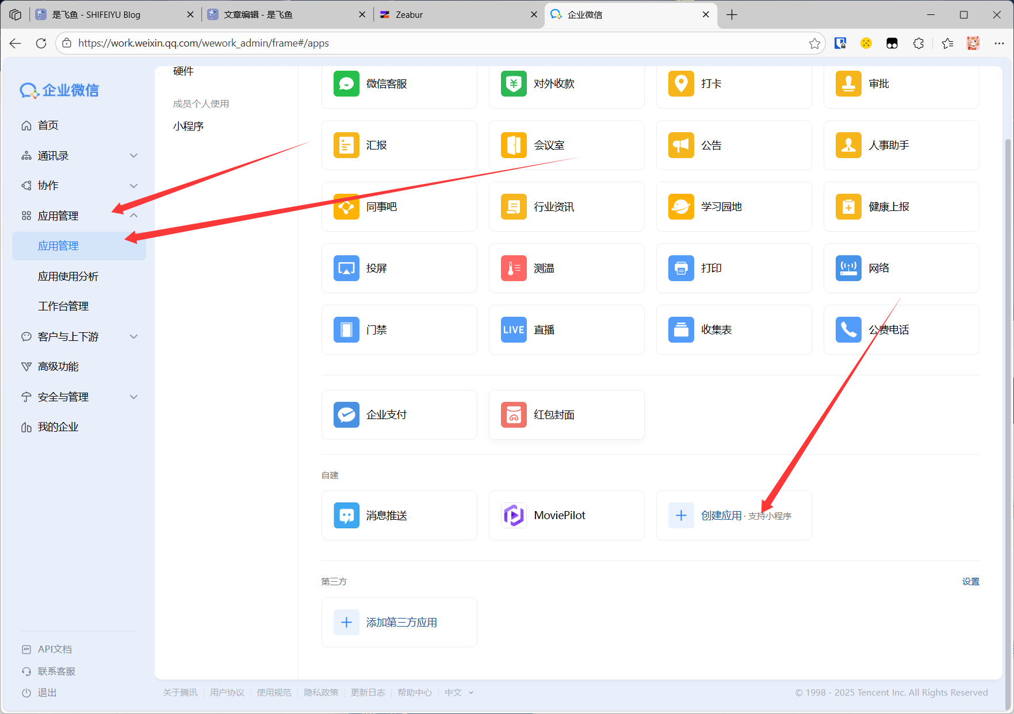1014x714 pixels.
Task: Click 创建应用 to create a new app
Action: tap(721, 516)
